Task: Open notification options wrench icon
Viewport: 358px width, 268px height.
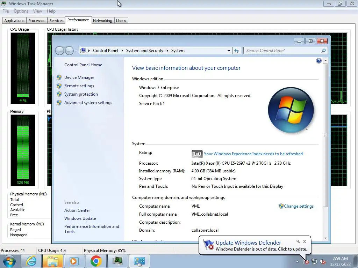Action: 298,241
